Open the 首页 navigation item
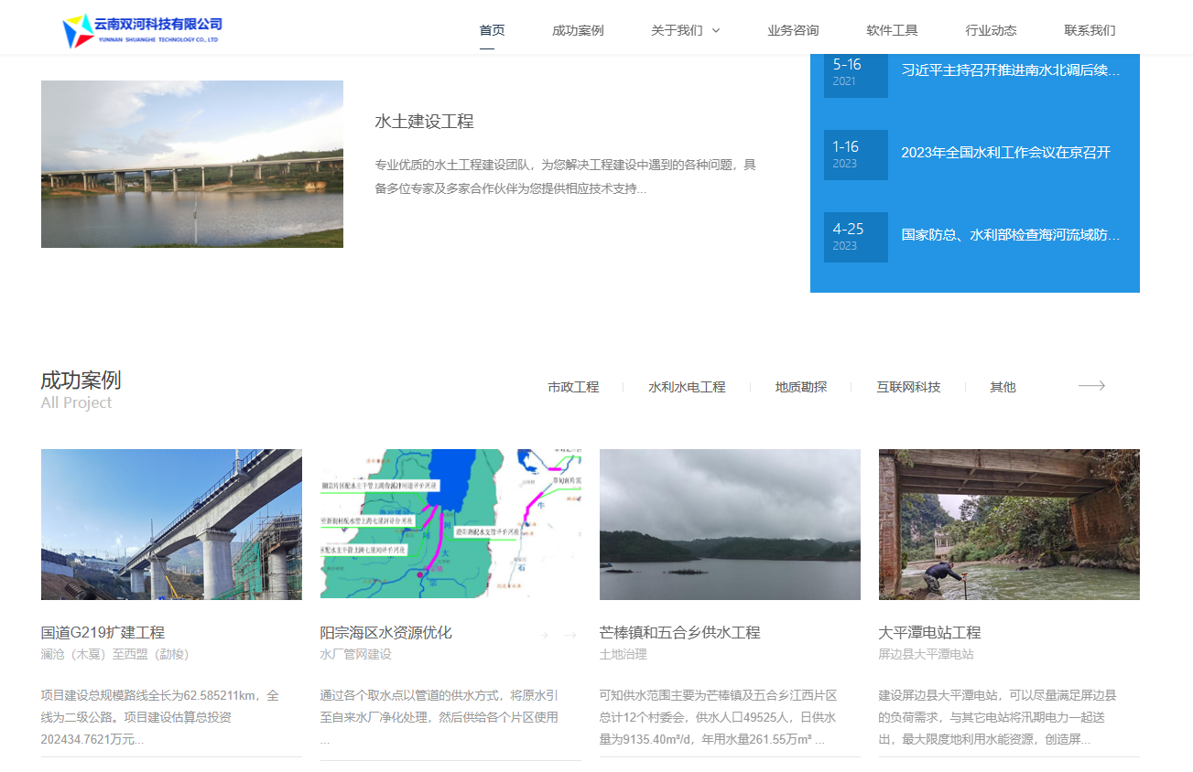This screenshot has width=1193, height=772. (x=492, y=30)
